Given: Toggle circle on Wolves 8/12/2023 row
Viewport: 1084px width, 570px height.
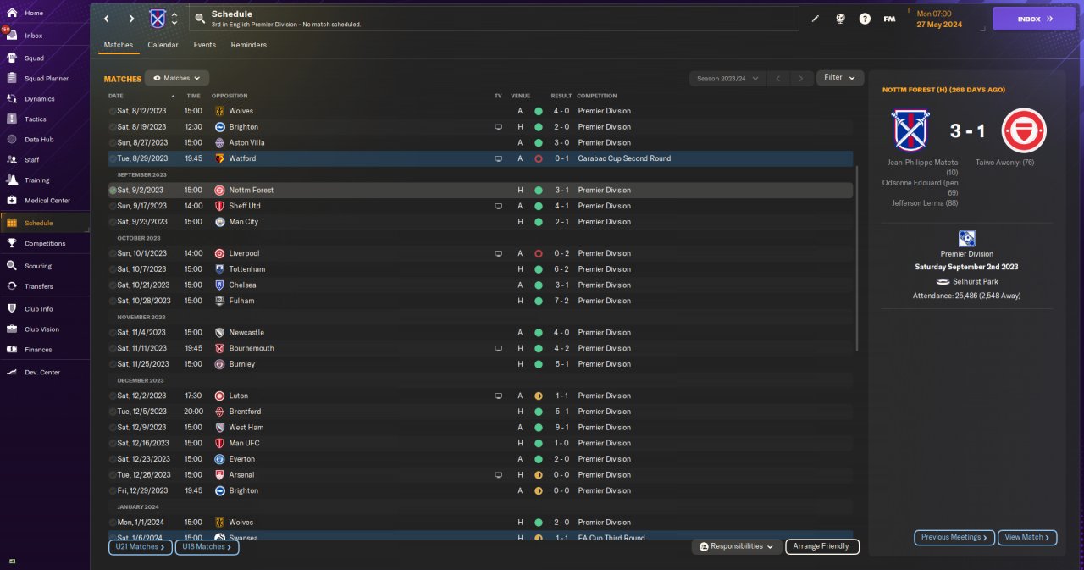Looking at the screenshot, I should (x=113, y=111).
